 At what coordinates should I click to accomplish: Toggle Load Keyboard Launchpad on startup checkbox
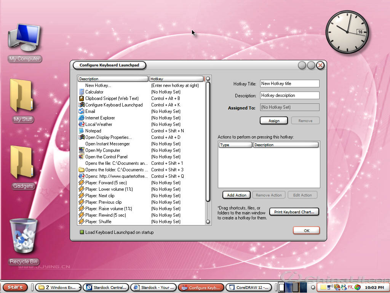tap(82, 232)
